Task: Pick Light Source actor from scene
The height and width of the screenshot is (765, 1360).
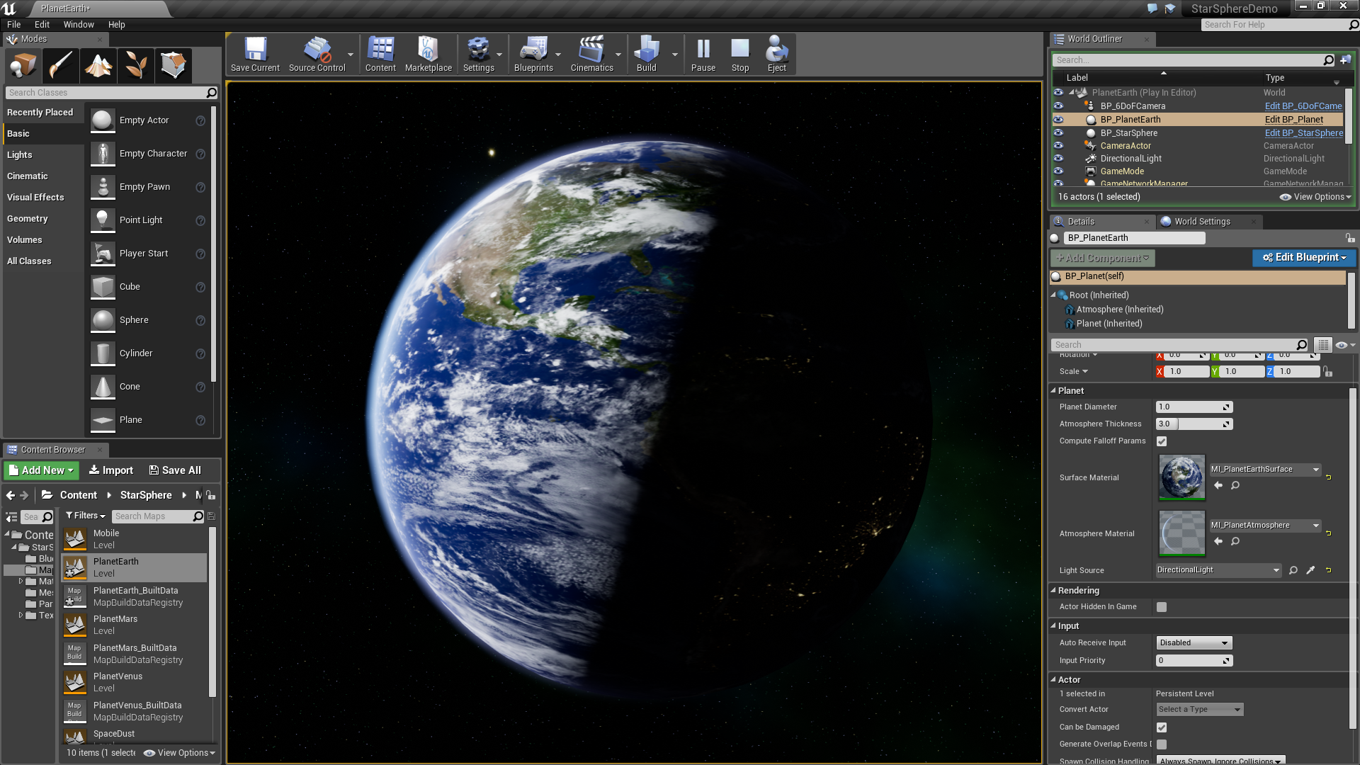Action: [x=1310, y=570]
